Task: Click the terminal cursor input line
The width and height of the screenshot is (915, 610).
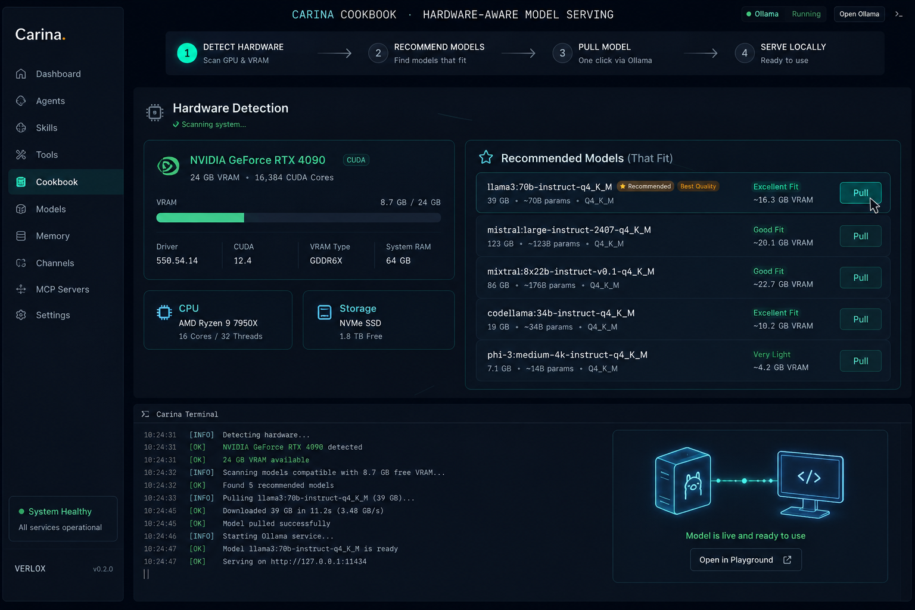Action: [x=146, y=574]
